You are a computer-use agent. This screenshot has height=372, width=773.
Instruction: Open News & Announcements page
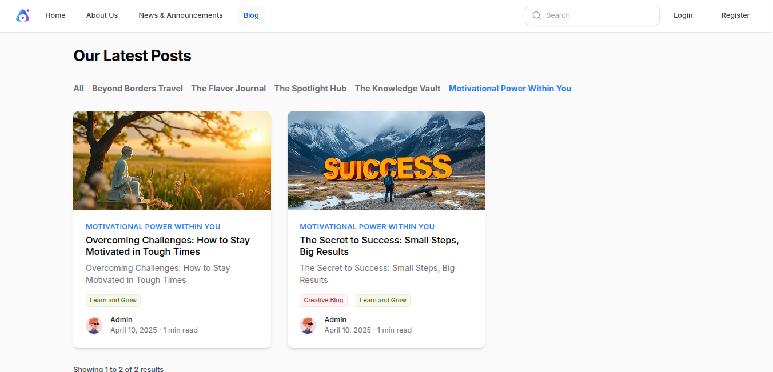[x=181, y=15]
